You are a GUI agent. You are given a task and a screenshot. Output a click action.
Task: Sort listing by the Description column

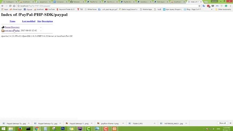[x=47, y=21]
